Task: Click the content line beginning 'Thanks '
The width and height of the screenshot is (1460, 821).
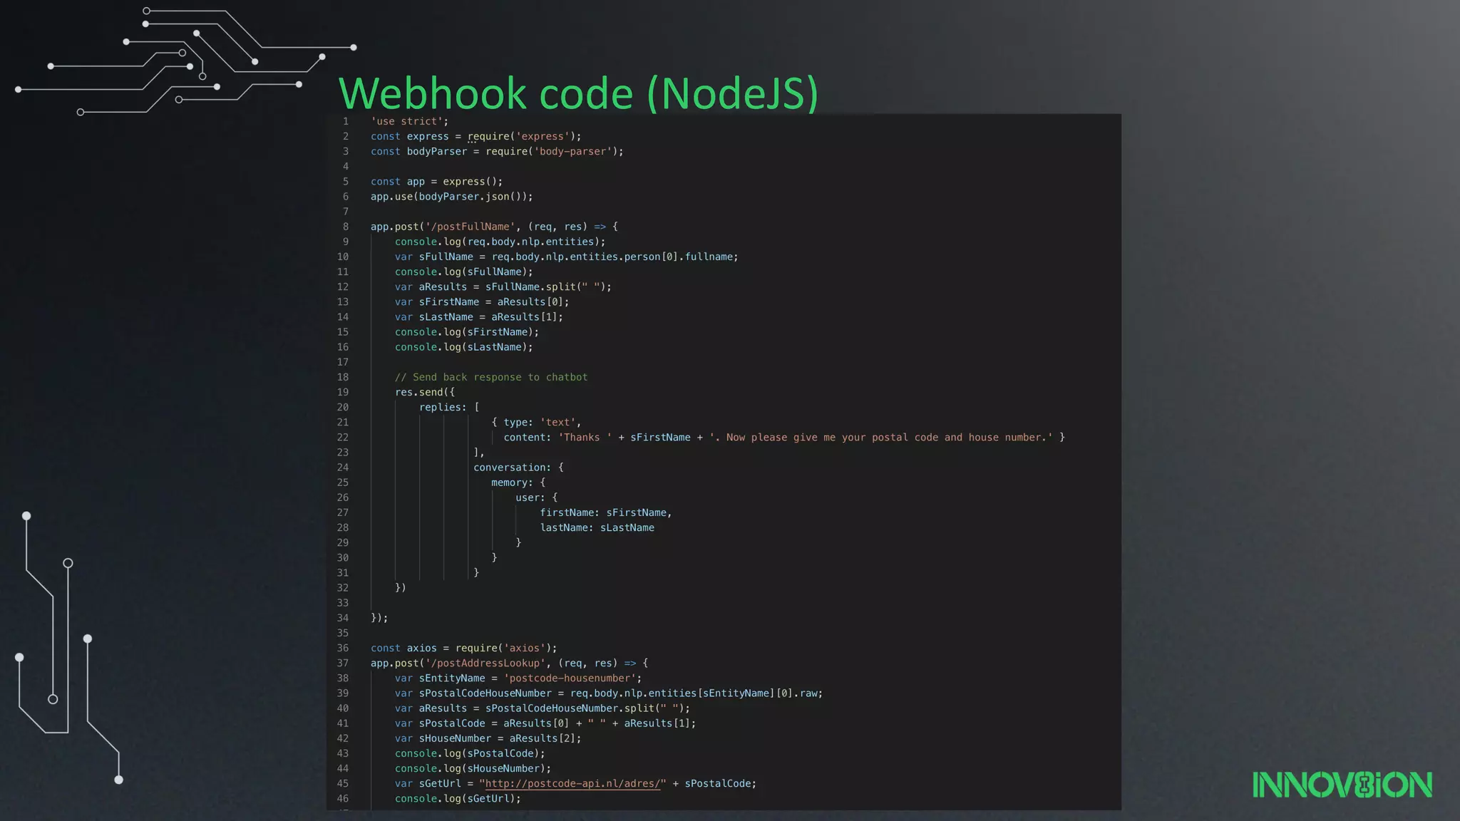Action: pyautogui.click(x=784, y=437)
